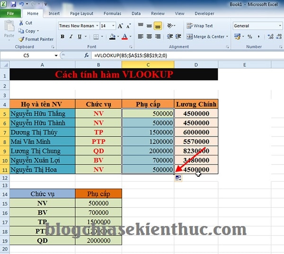Decrease font size with Shrink Font icon

tap(129, 26)
